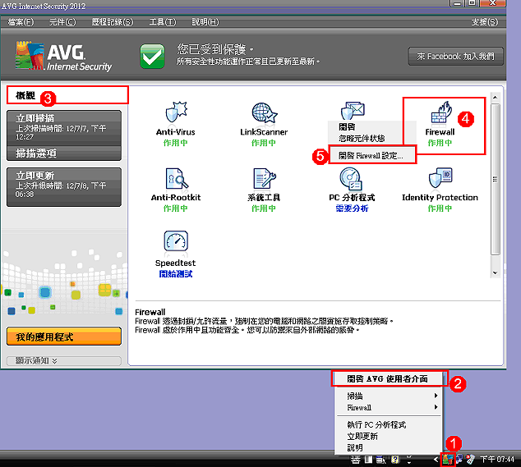Click the AVG Internet Security logo

click(63, 56)
